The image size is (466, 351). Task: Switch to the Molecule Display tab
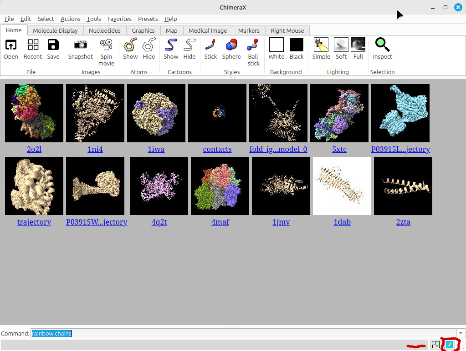click(x=55, y=30)
